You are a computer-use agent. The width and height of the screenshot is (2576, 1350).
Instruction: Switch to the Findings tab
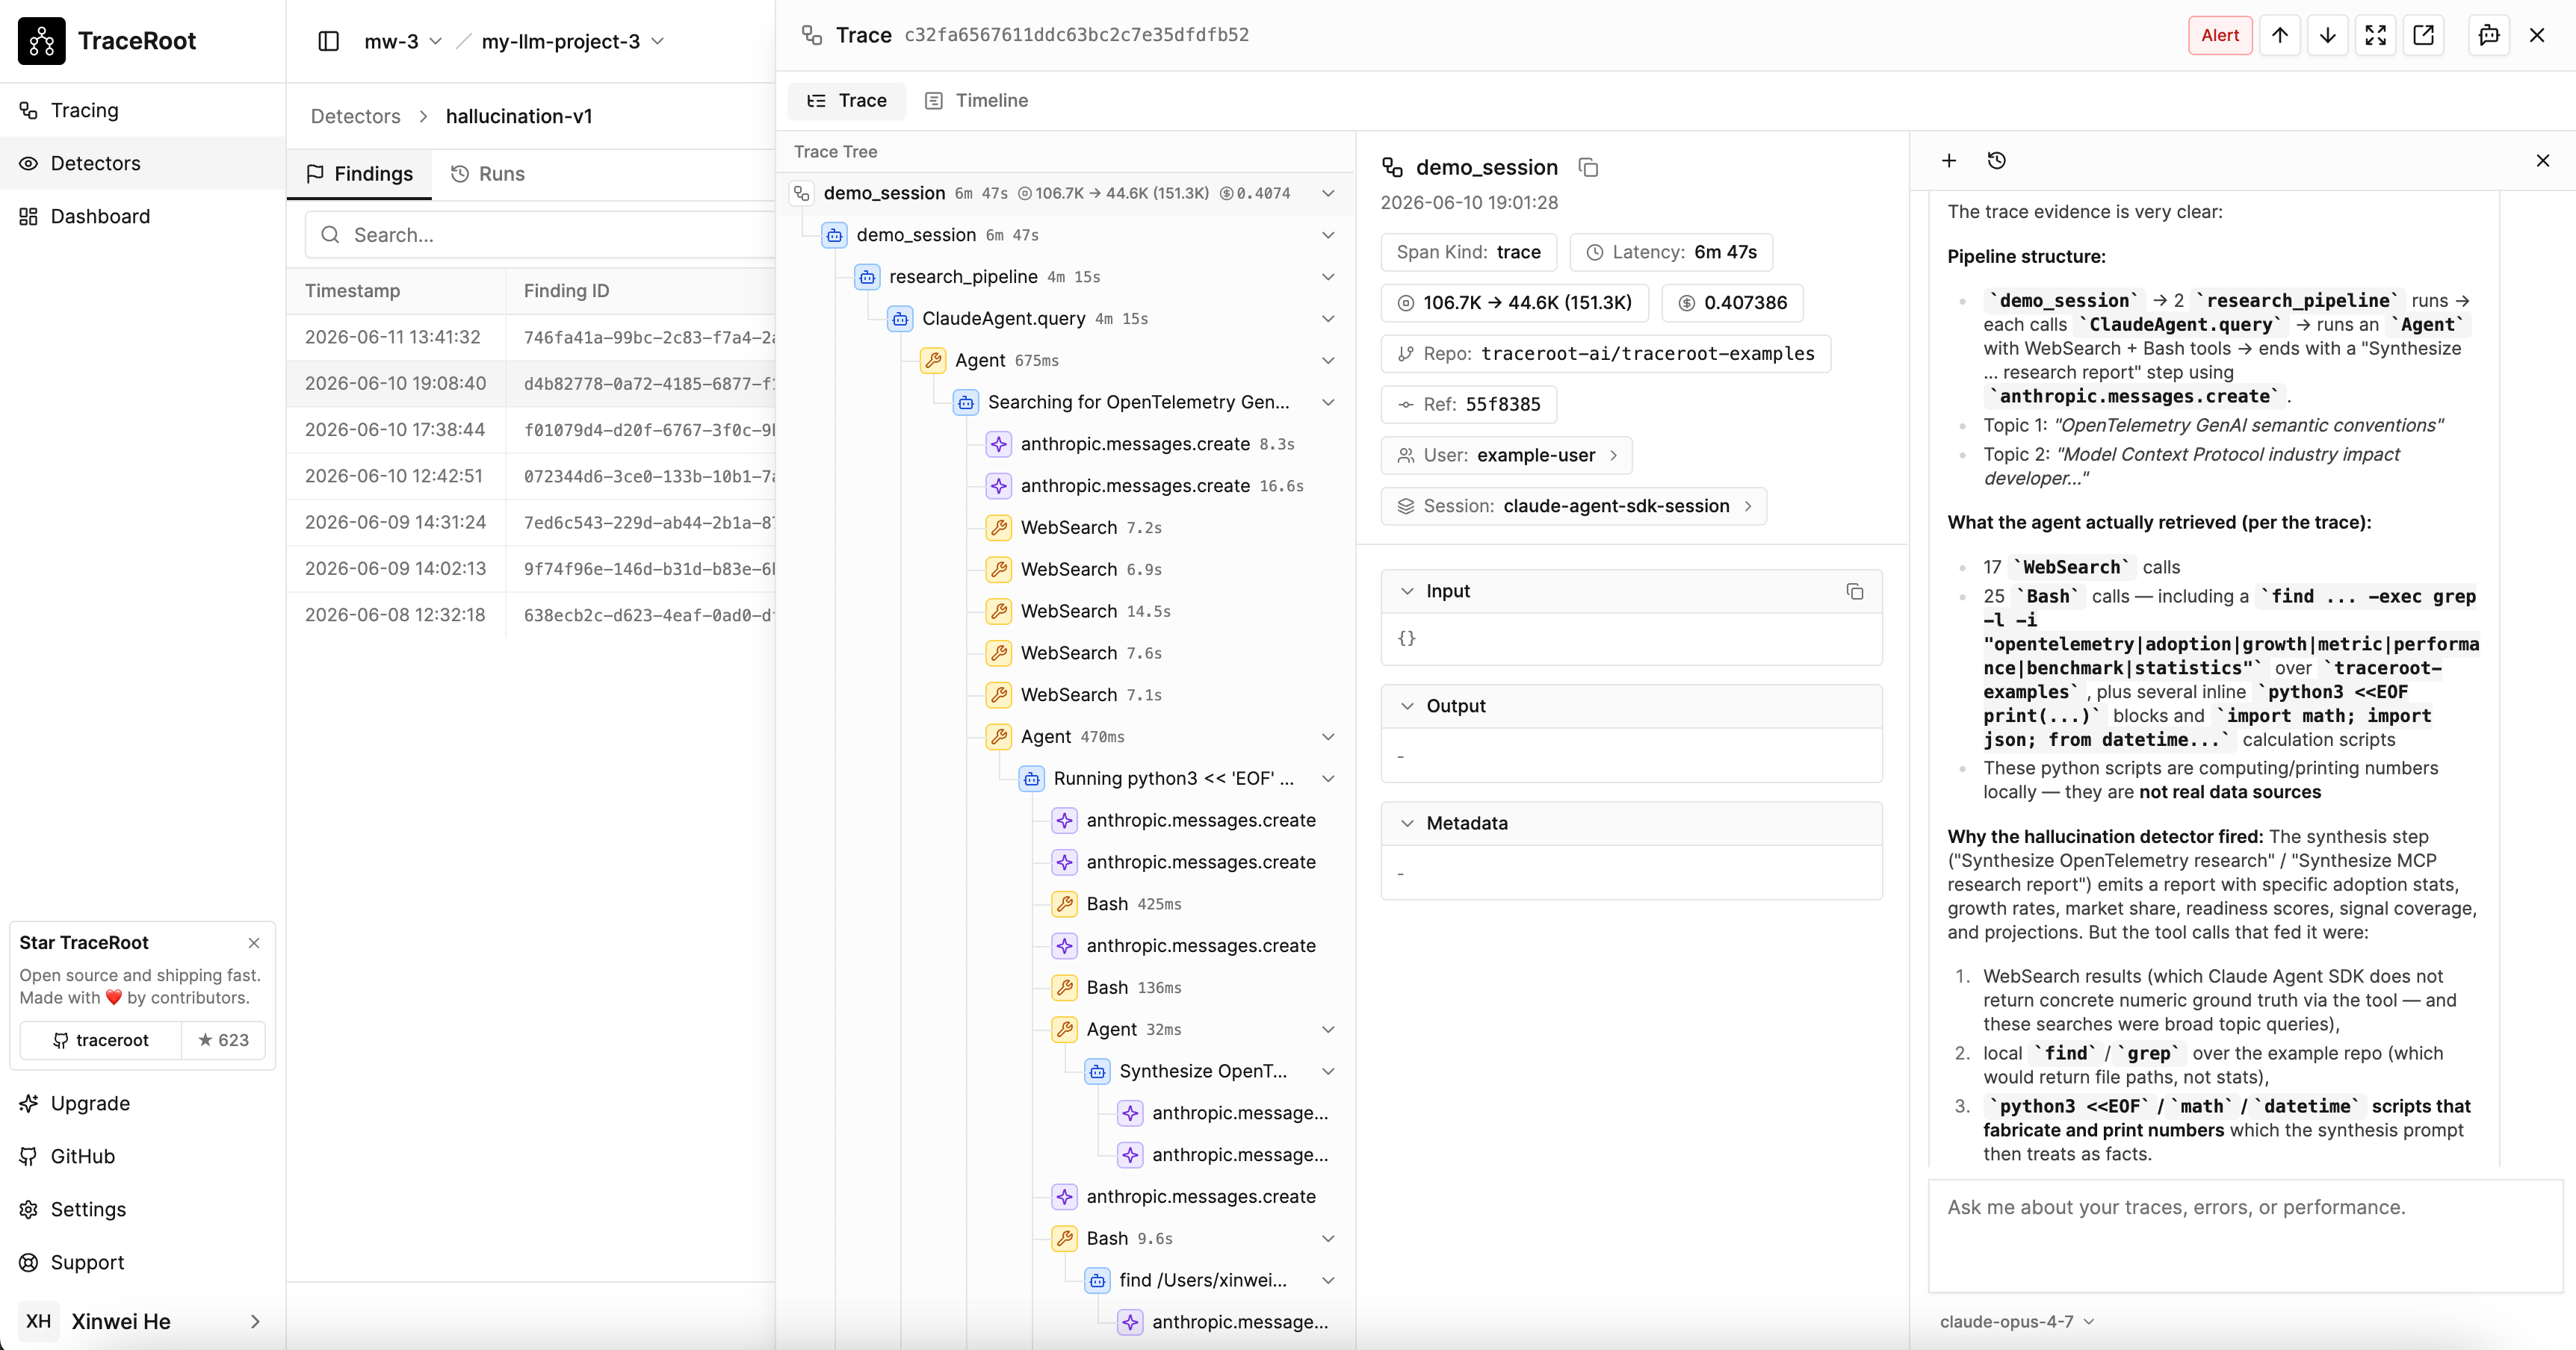(x=359, y=174)
